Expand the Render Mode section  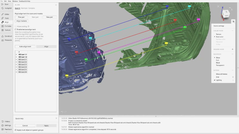point(233,49)
